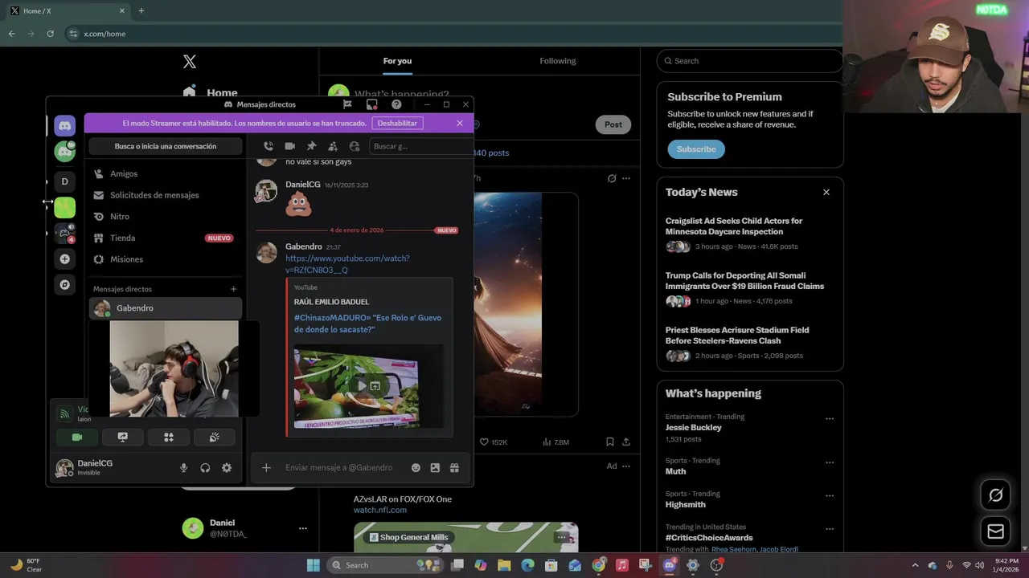Viewport: 1029px width, 578px height.
Task: Open the activities button in call panel
Action: pyautogui.click(x=169, y=438)
